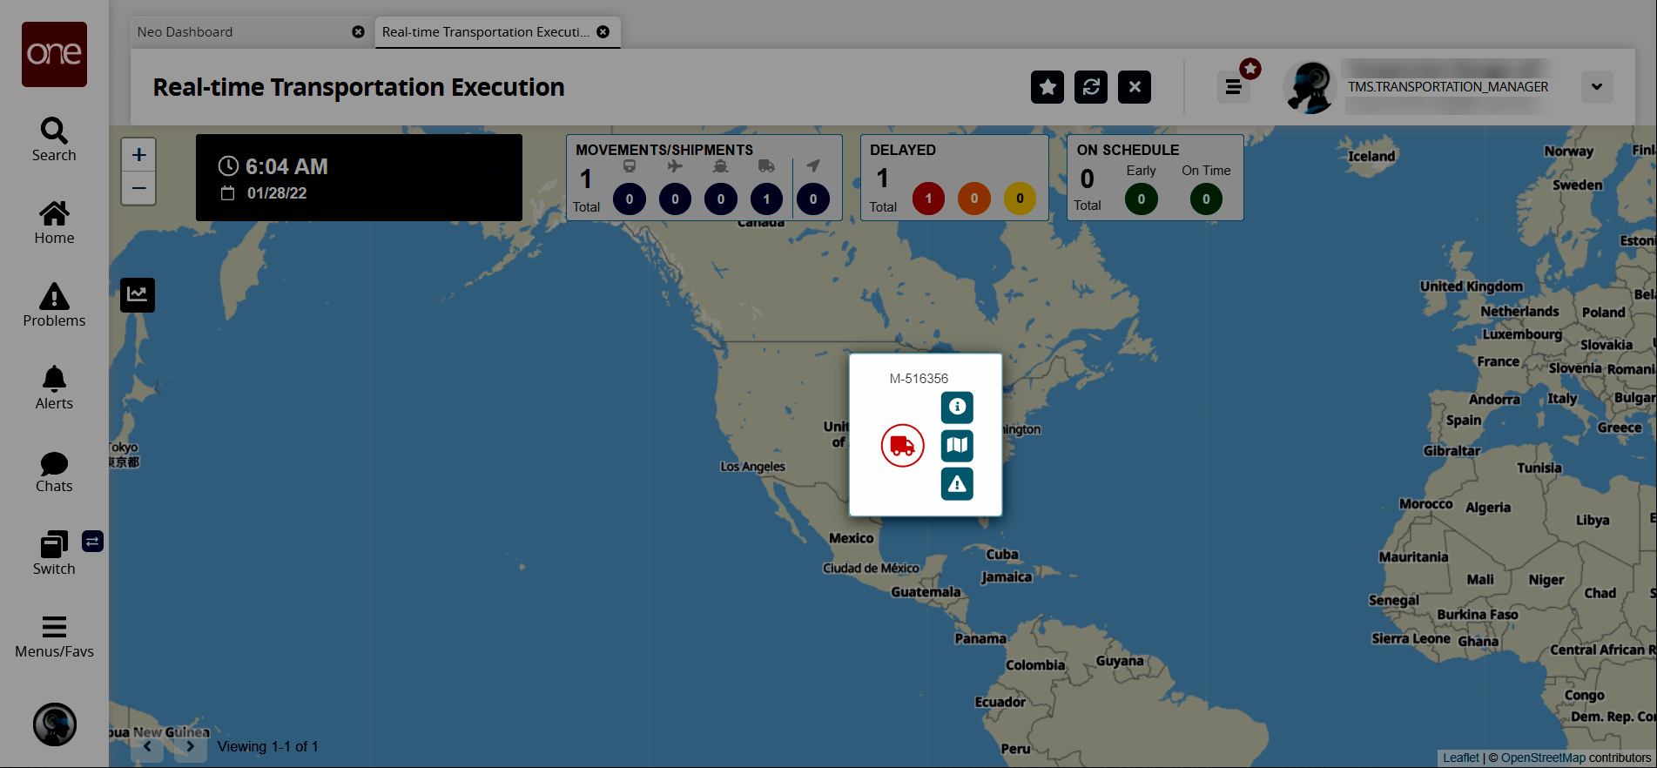
Task: Select the Real-time Transportation Execution tab
Action: 485,32
